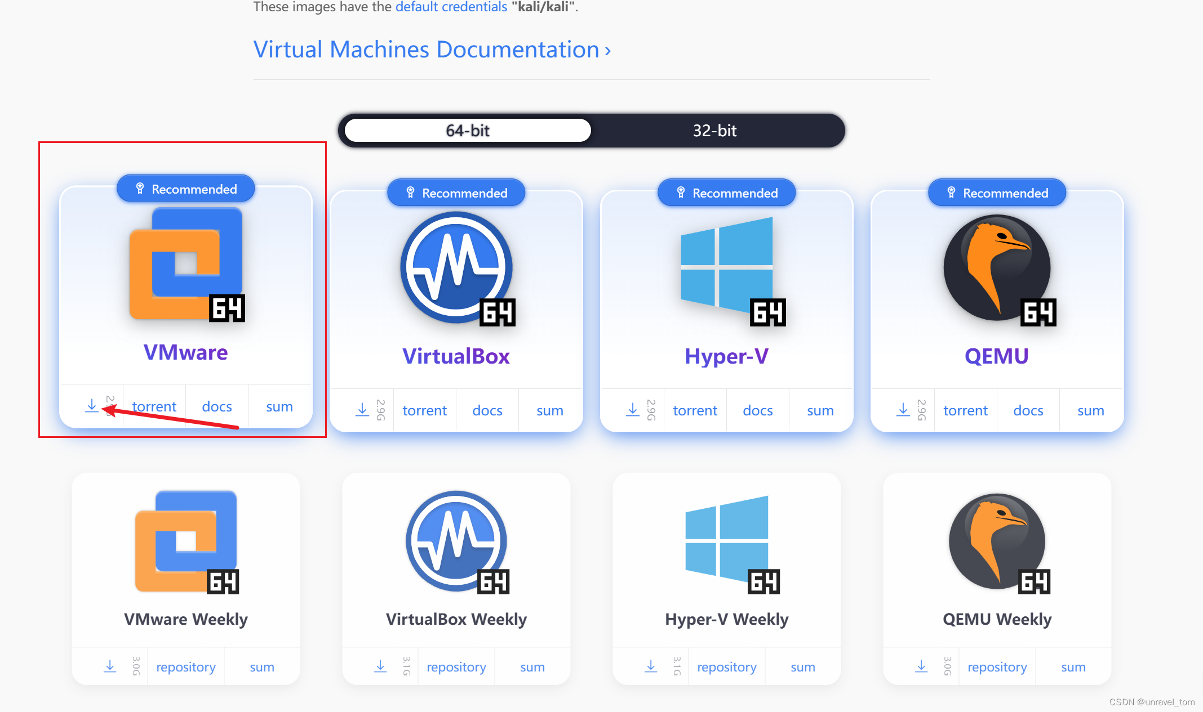The height and width of the screenshot is (712, 1203).
Task: Download the Hyper-V Weekly image
Action: click(651, 666)
